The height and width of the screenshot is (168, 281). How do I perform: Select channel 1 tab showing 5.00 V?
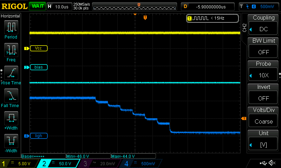pyautogui.click(x=19, y=163)
